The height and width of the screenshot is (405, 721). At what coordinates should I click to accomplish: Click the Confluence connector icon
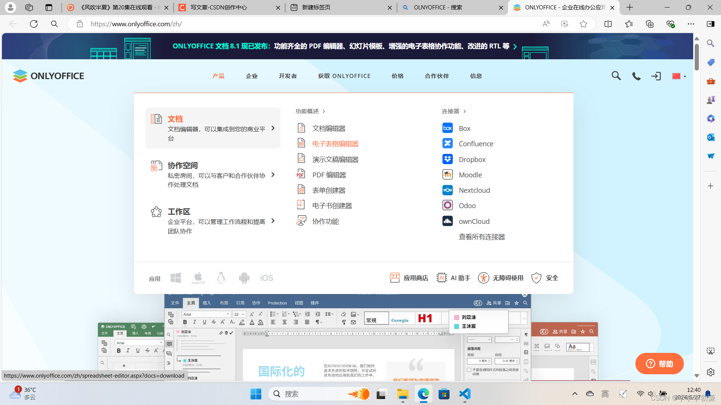point(448,143)
